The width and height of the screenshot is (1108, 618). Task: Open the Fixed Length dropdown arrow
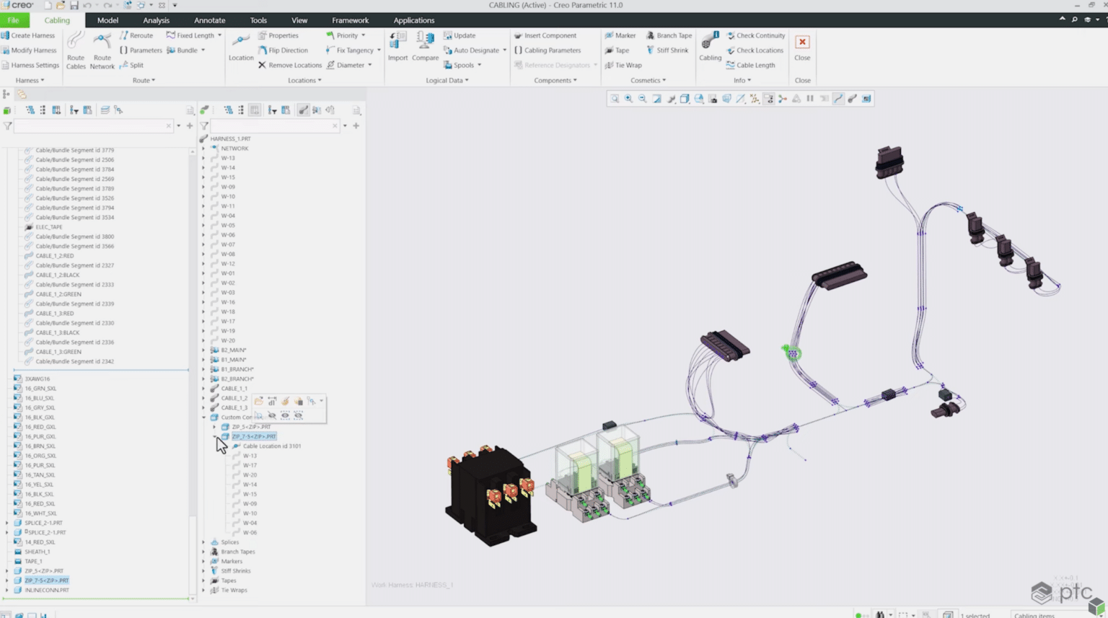[220, 35]
